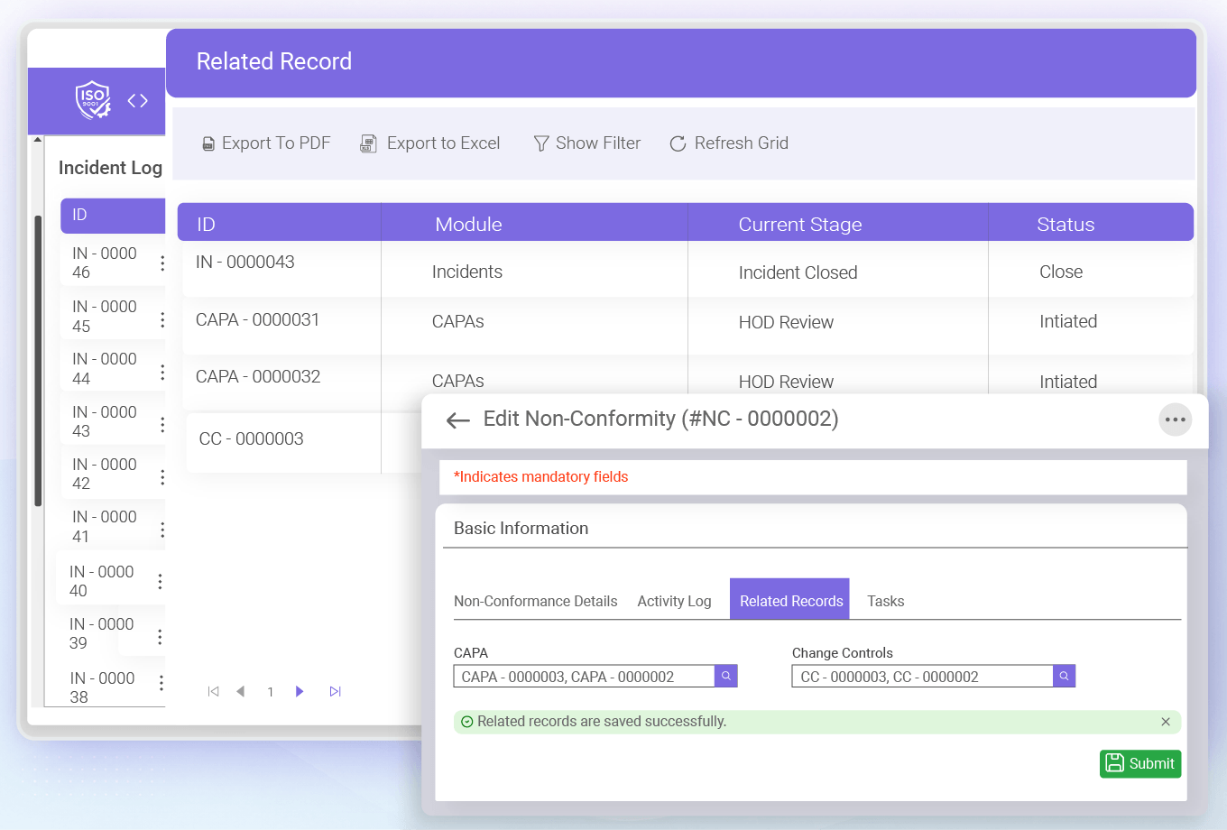
Task: Click Refresh Grid option
Action: pyautogui.click(x=729, y=143)
